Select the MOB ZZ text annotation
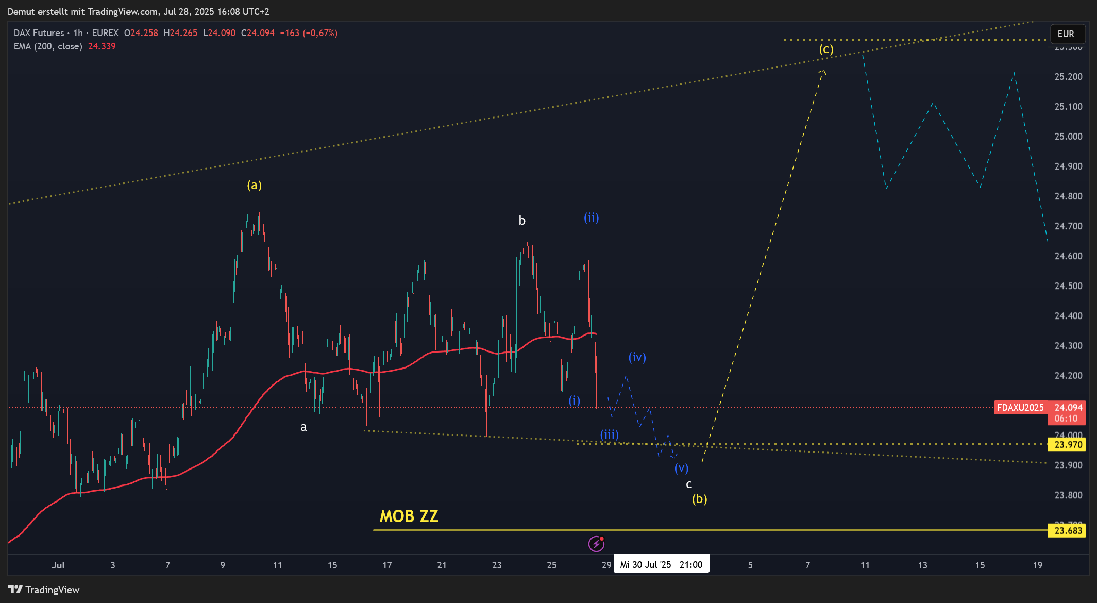Screen dimensions: 1097x603 coord(409,516)
